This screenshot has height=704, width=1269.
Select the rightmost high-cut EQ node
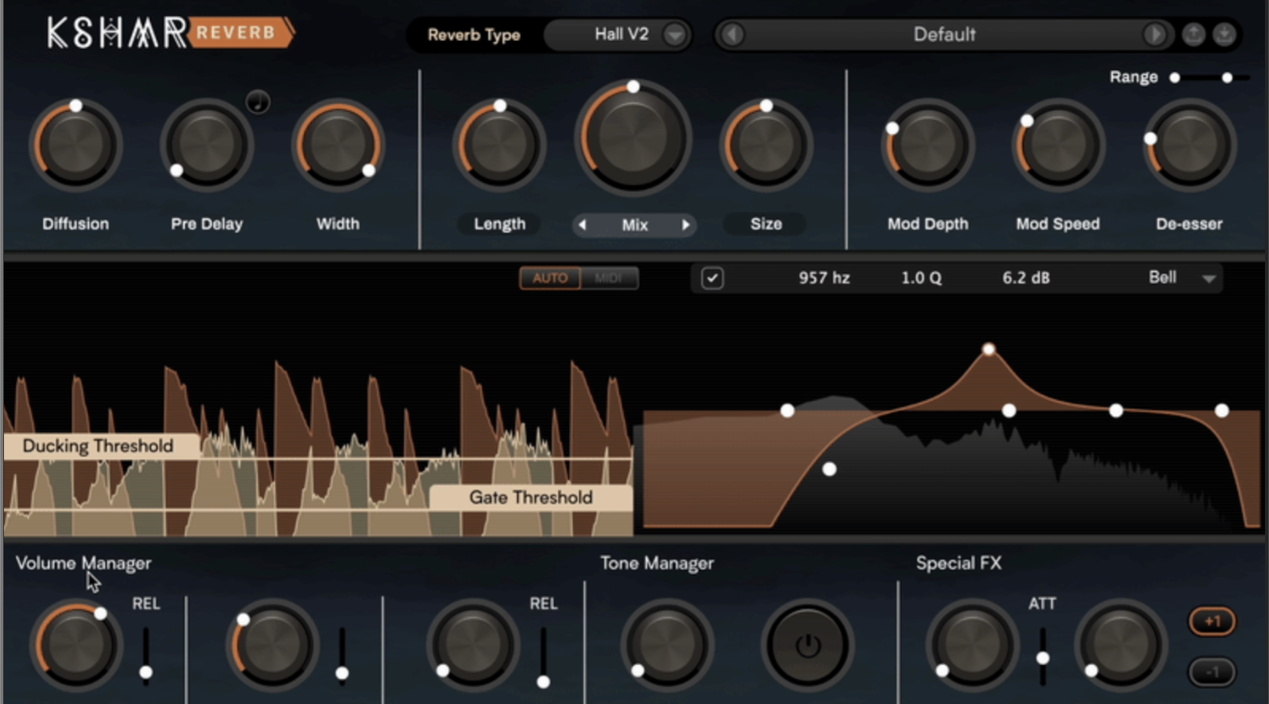[x=1221, y=411]
